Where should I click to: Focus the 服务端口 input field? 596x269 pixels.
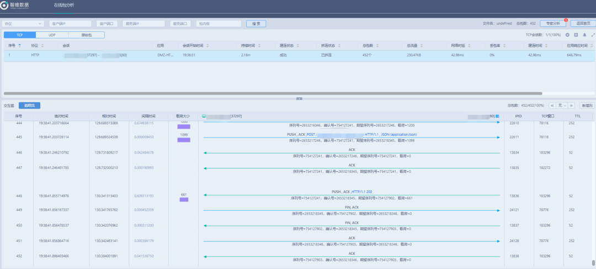click(180, 24)
